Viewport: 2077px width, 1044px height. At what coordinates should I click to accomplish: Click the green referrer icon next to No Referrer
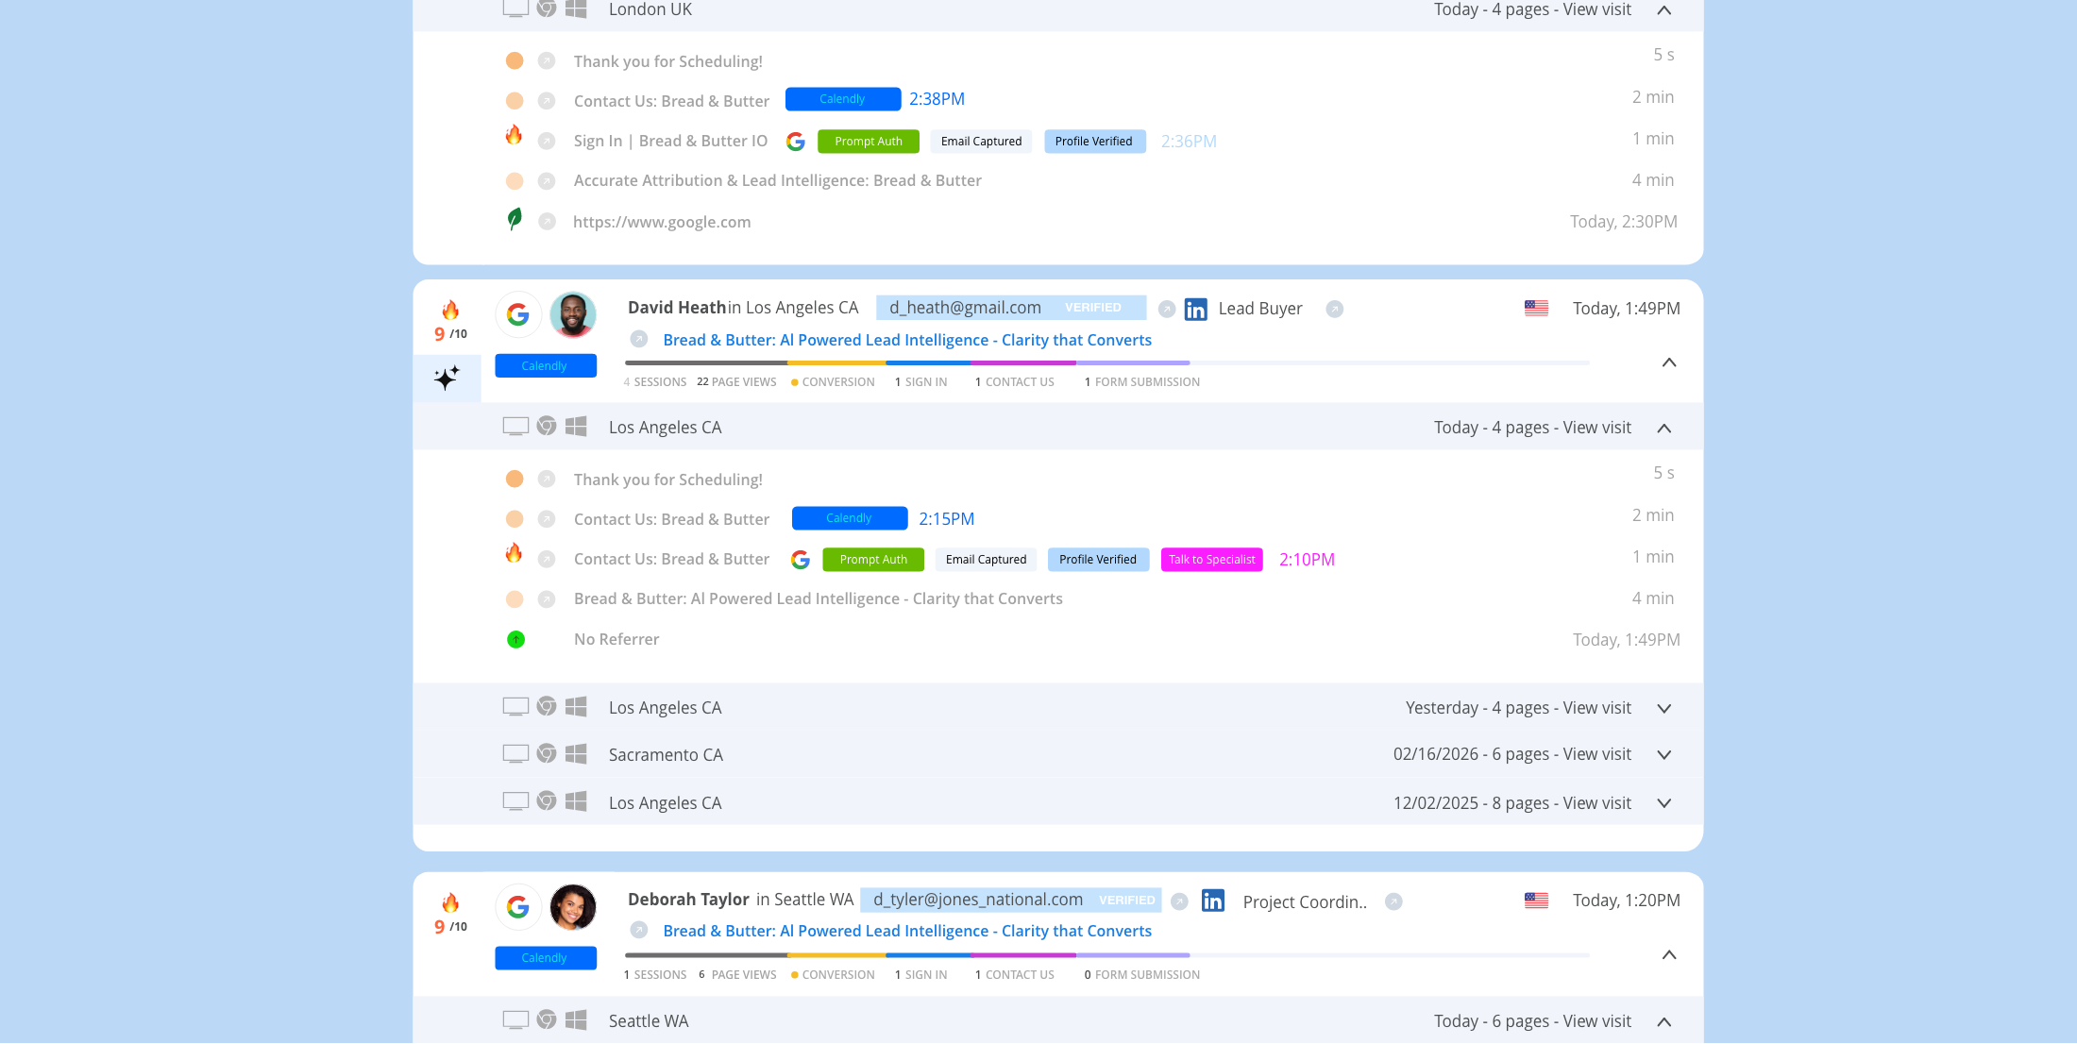pyautogui.click(x=515, y=639)
